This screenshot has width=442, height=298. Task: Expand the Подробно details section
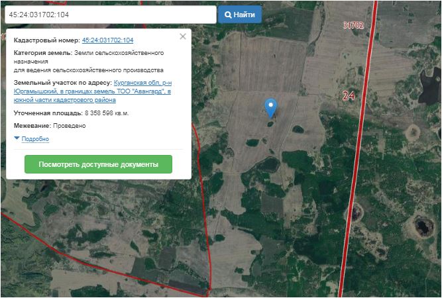pos(35,139)
